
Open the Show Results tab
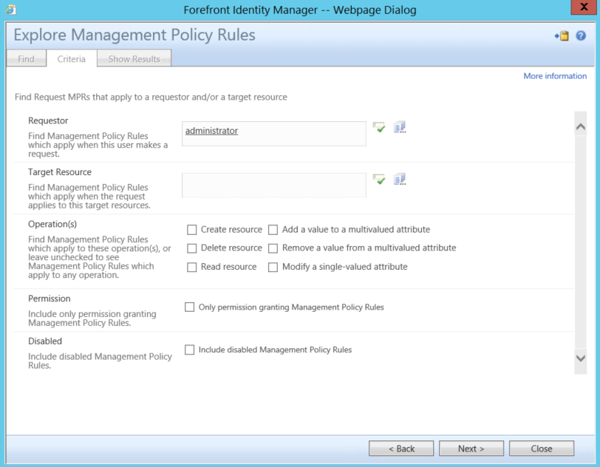click(x=134, y=58)
